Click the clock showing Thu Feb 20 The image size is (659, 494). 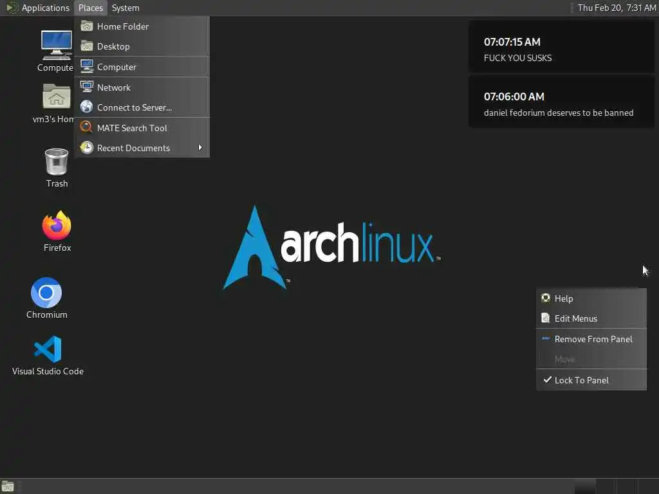pyautogui.click(x=617, y=8)
